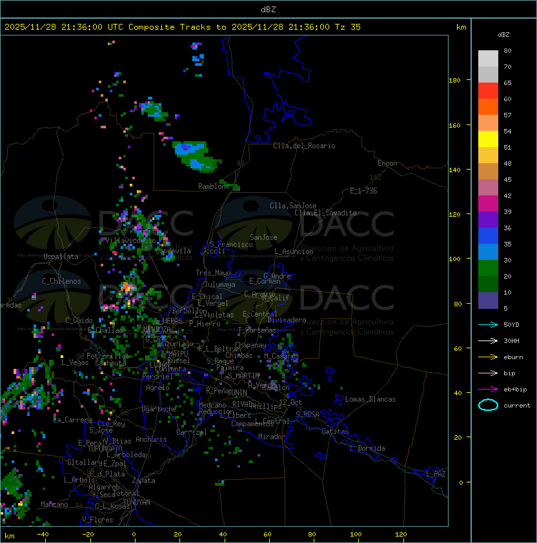Click the cyan 'current' ellipse legend icon
The height and width of the screenshot is (543, 537).
488,405
